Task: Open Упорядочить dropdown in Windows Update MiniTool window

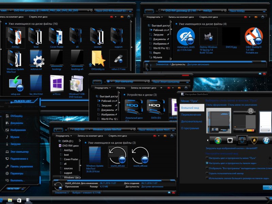Action: (64, 136)
